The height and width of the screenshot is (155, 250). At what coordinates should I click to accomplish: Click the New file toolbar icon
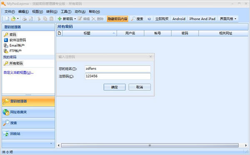tap(7, 19)
